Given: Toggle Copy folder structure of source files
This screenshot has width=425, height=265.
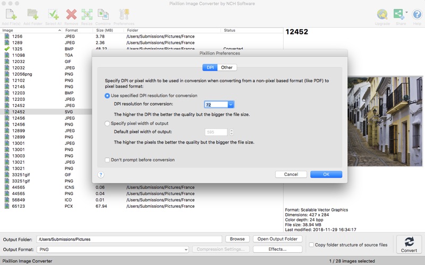Looking at the screenshot, I should [311, 245].
